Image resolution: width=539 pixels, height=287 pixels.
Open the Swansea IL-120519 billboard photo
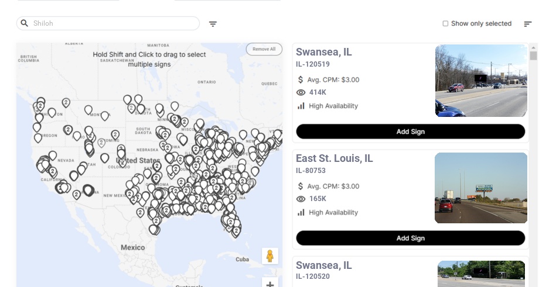click(481, 81)
